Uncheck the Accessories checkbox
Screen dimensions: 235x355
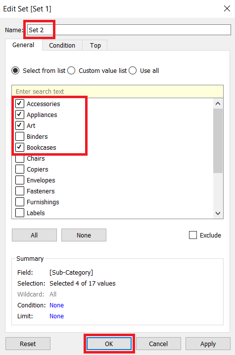tap(20, 104)
